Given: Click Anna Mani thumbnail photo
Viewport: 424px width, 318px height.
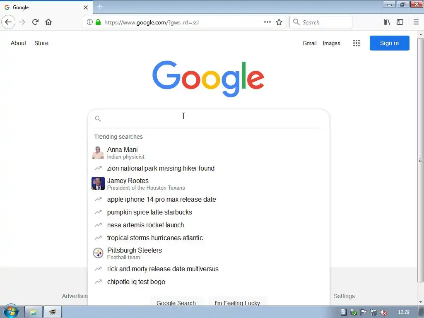Looking at the screenshot, I should tap(98, 153).
